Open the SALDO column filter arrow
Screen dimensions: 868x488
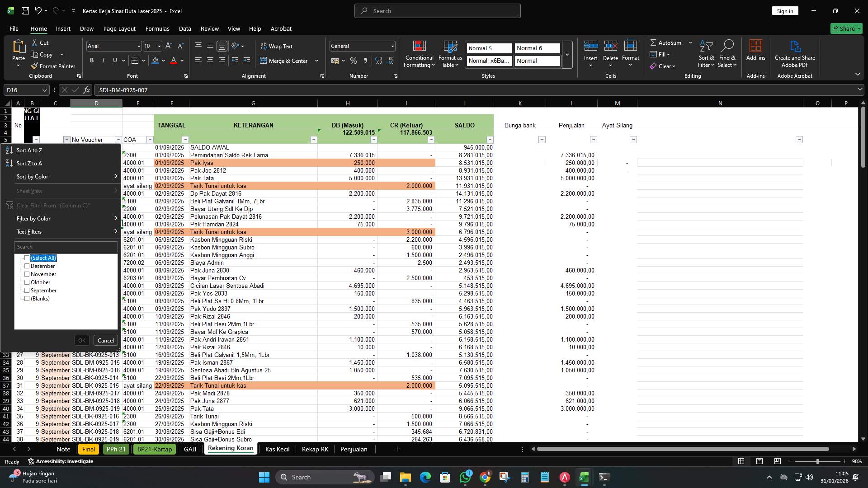pos(490,140)
